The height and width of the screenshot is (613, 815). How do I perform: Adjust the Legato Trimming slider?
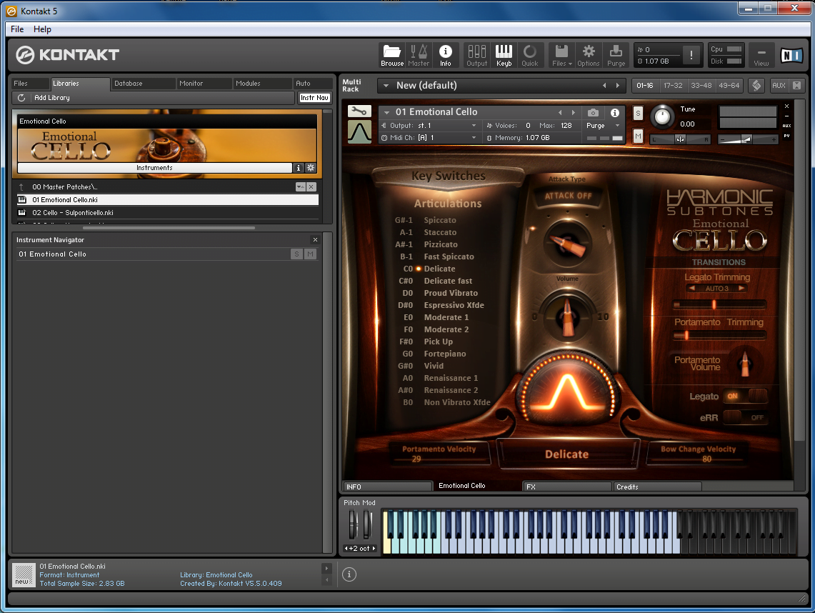(719, 304)
